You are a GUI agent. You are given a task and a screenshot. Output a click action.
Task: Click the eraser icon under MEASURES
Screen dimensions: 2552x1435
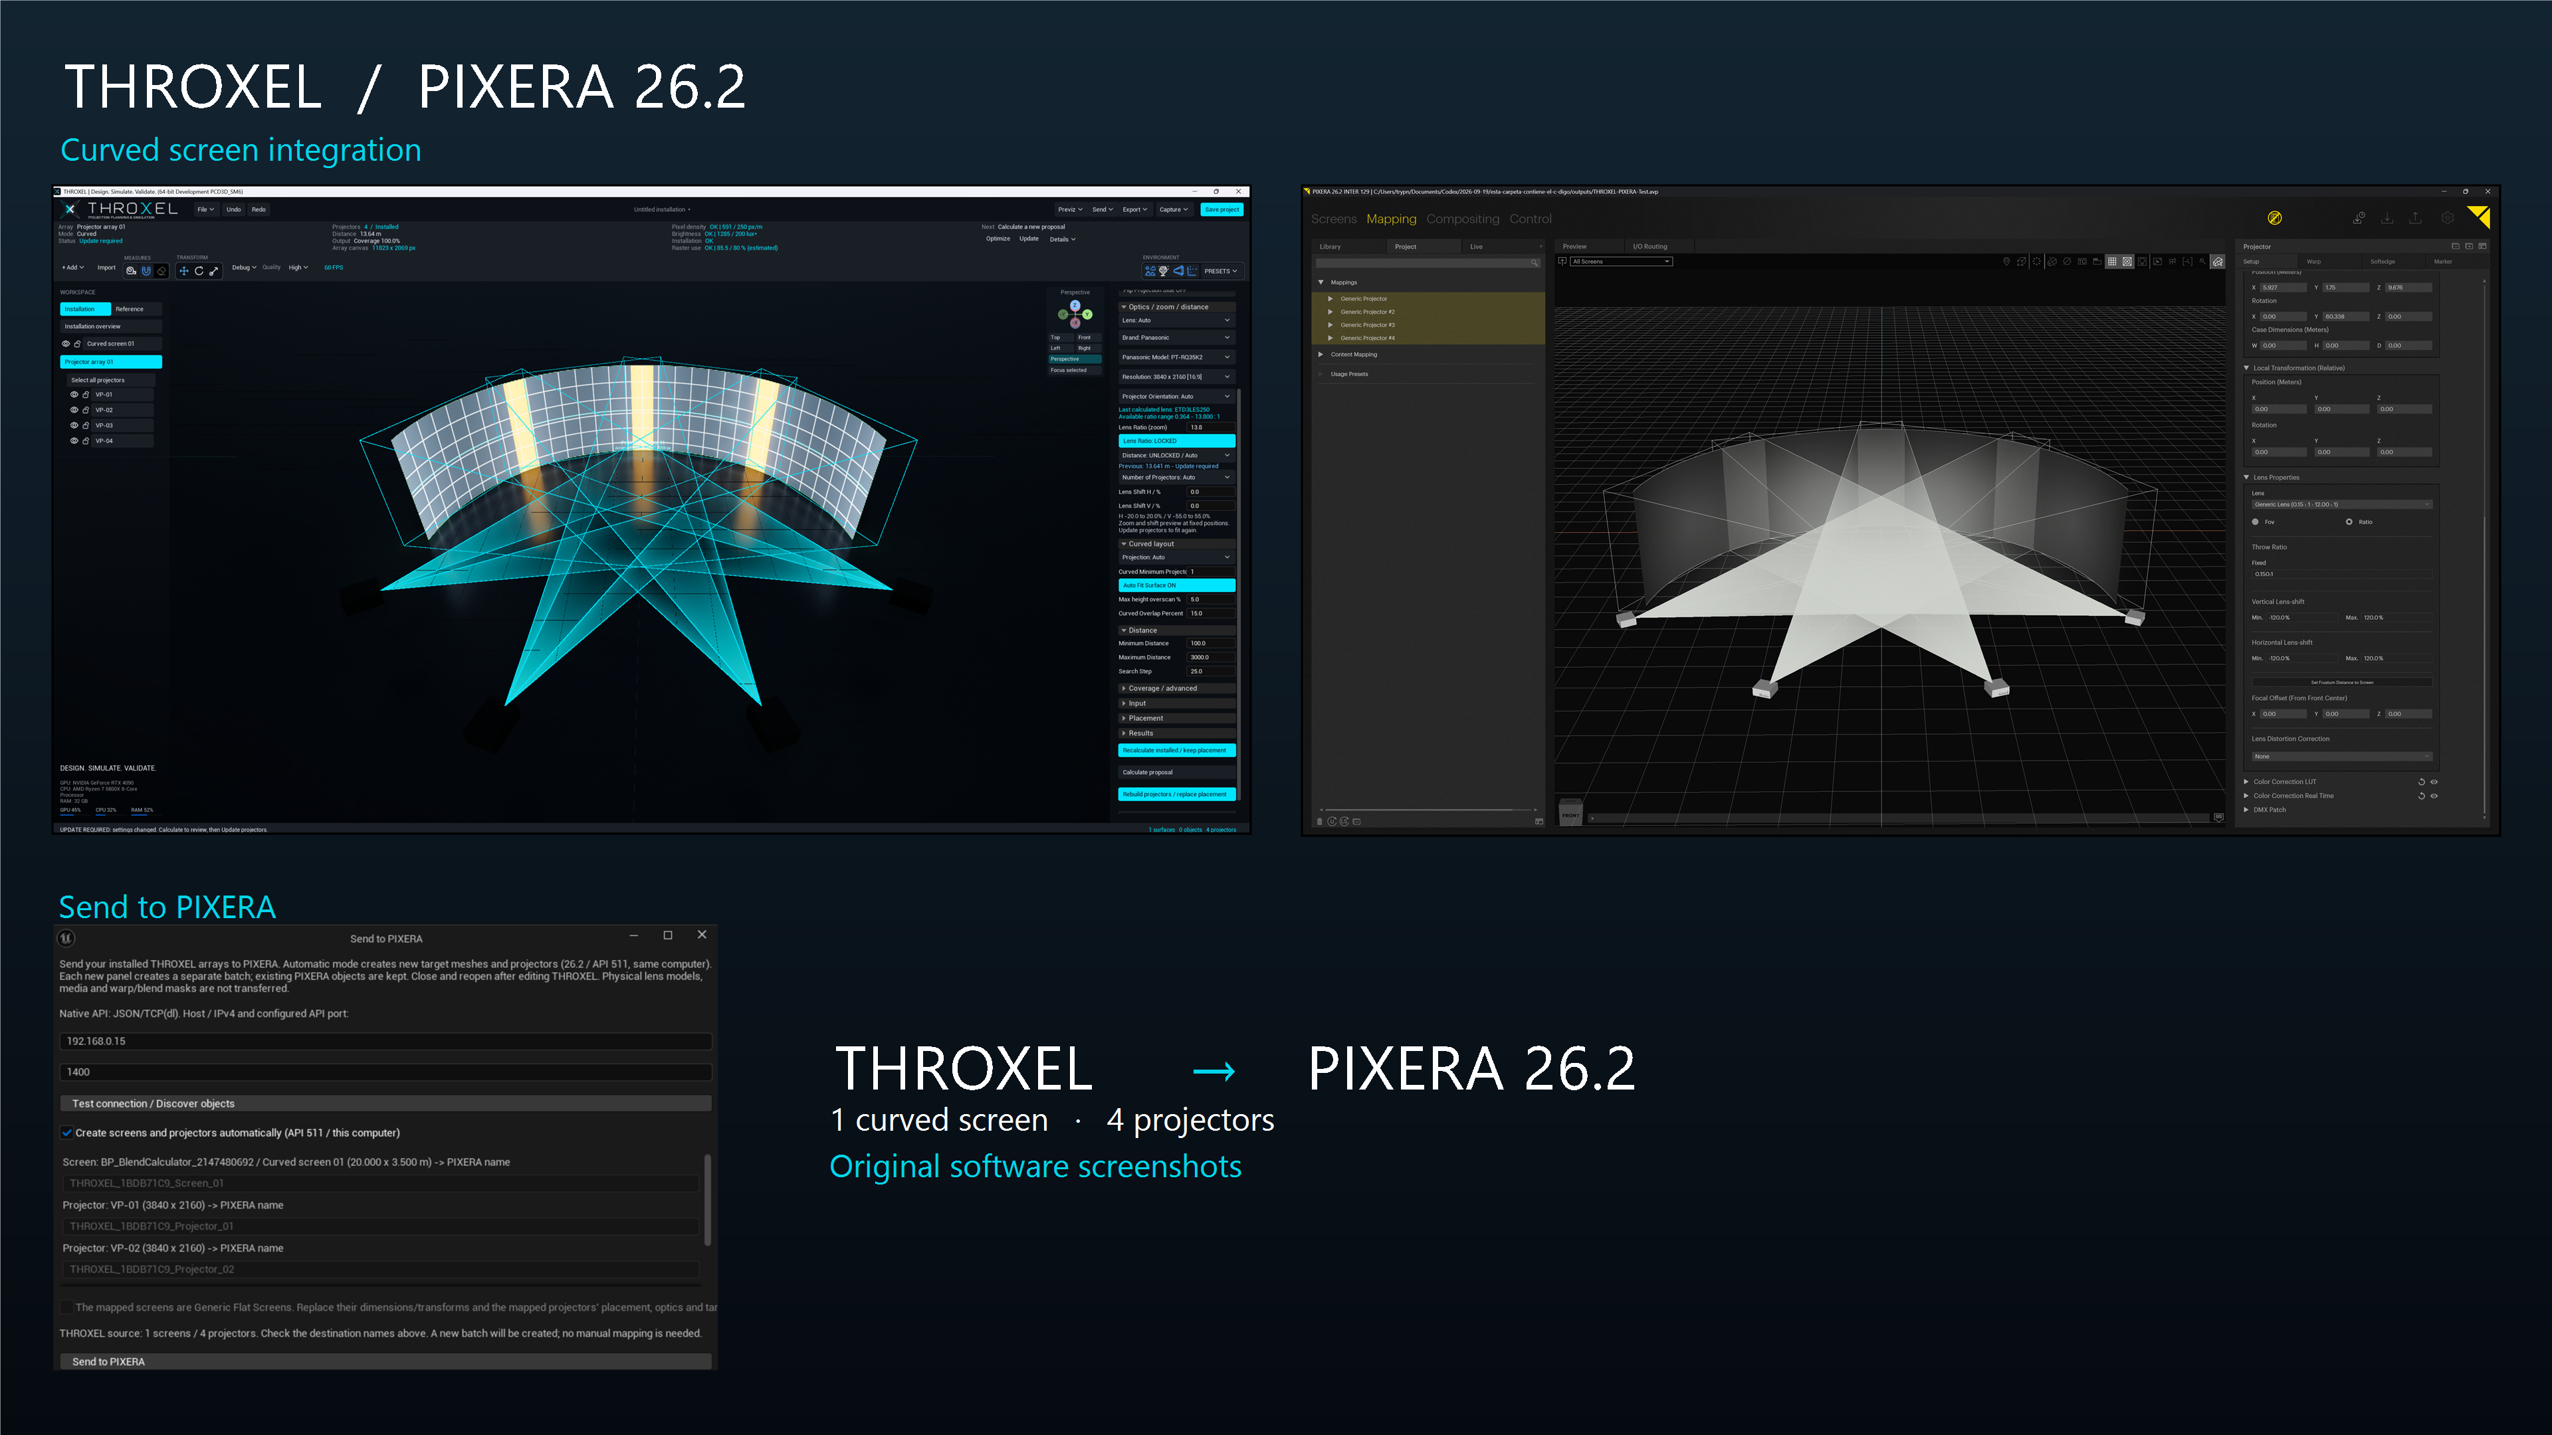pyautogui.click(x=161, y=270)
